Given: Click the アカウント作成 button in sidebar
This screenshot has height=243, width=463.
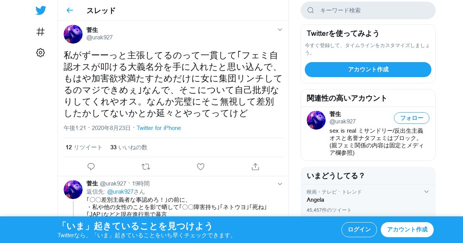Looking at the screenshot, I should coord(368,69).
